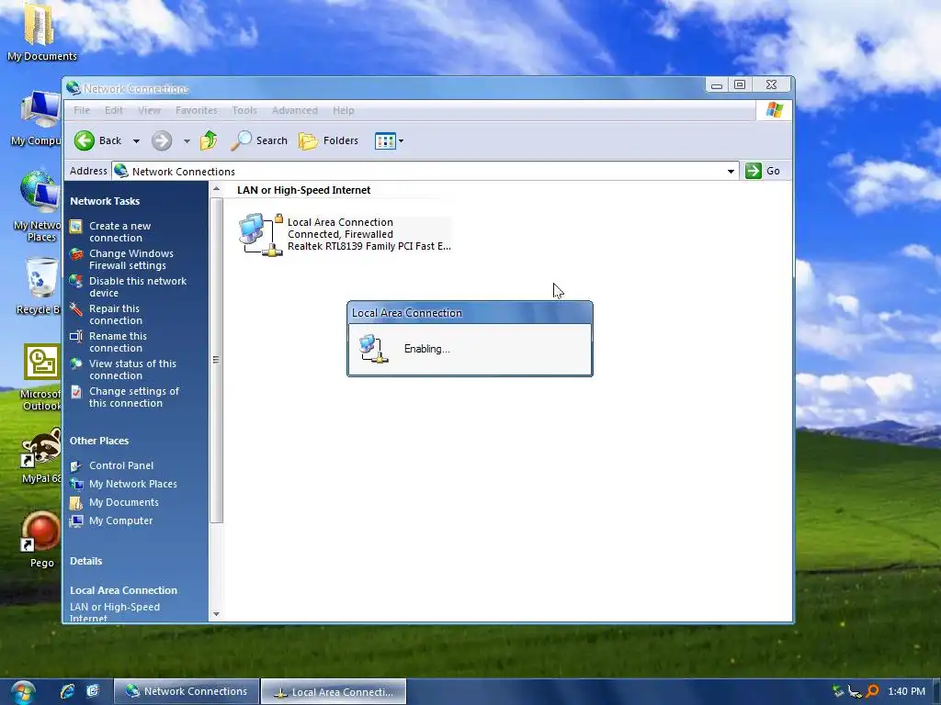Image resolution: width=941 pixels, height=705 pixels.
Task: Open Control Panel from Other Places
Action: coord(121,465)
